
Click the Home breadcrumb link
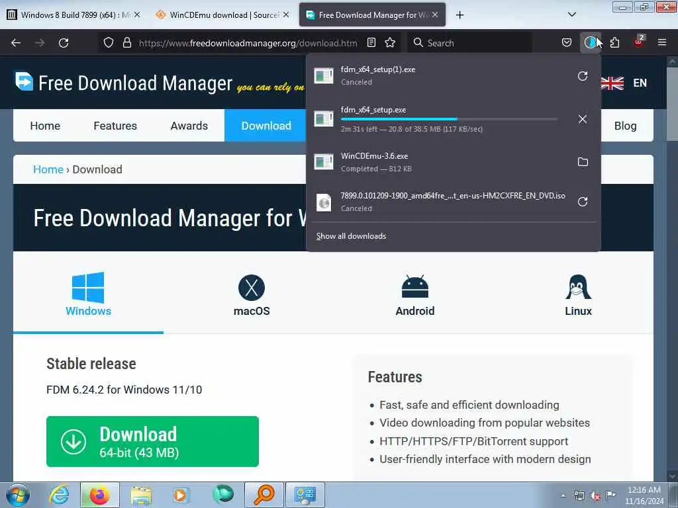(x=48, y=169)
